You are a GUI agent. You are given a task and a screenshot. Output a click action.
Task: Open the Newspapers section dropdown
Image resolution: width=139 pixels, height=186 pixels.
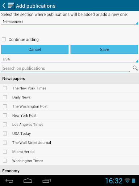(x=69, y=21)
